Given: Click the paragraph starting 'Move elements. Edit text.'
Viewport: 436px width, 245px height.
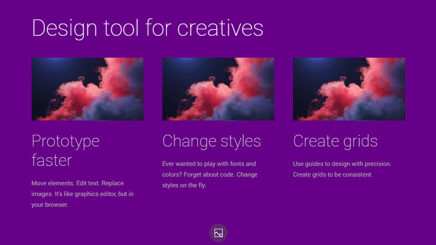Looking at the screenshot, I should pyautogui.click(x=83, y=194).
